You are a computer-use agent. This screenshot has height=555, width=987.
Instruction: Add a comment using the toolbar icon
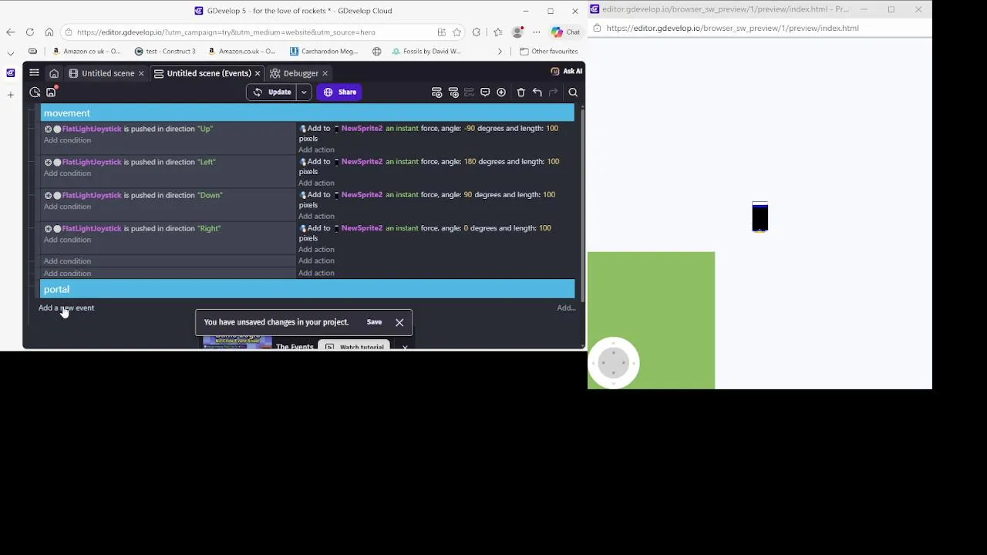(485, 92)
